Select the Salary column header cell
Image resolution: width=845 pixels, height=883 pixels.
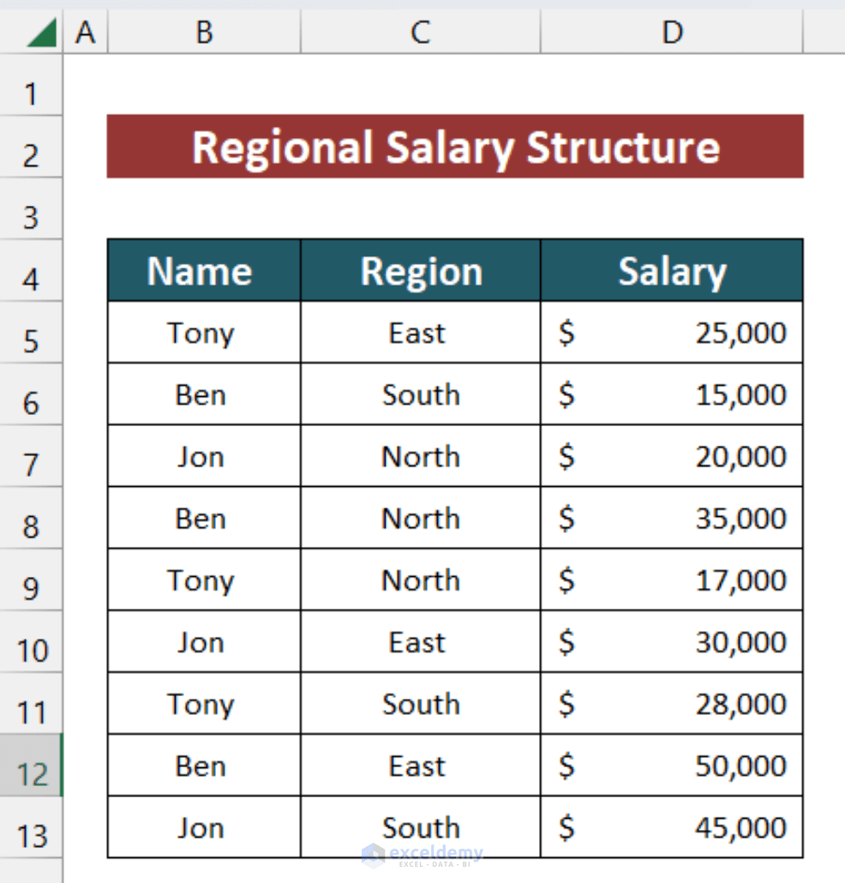tap(671, 270)
